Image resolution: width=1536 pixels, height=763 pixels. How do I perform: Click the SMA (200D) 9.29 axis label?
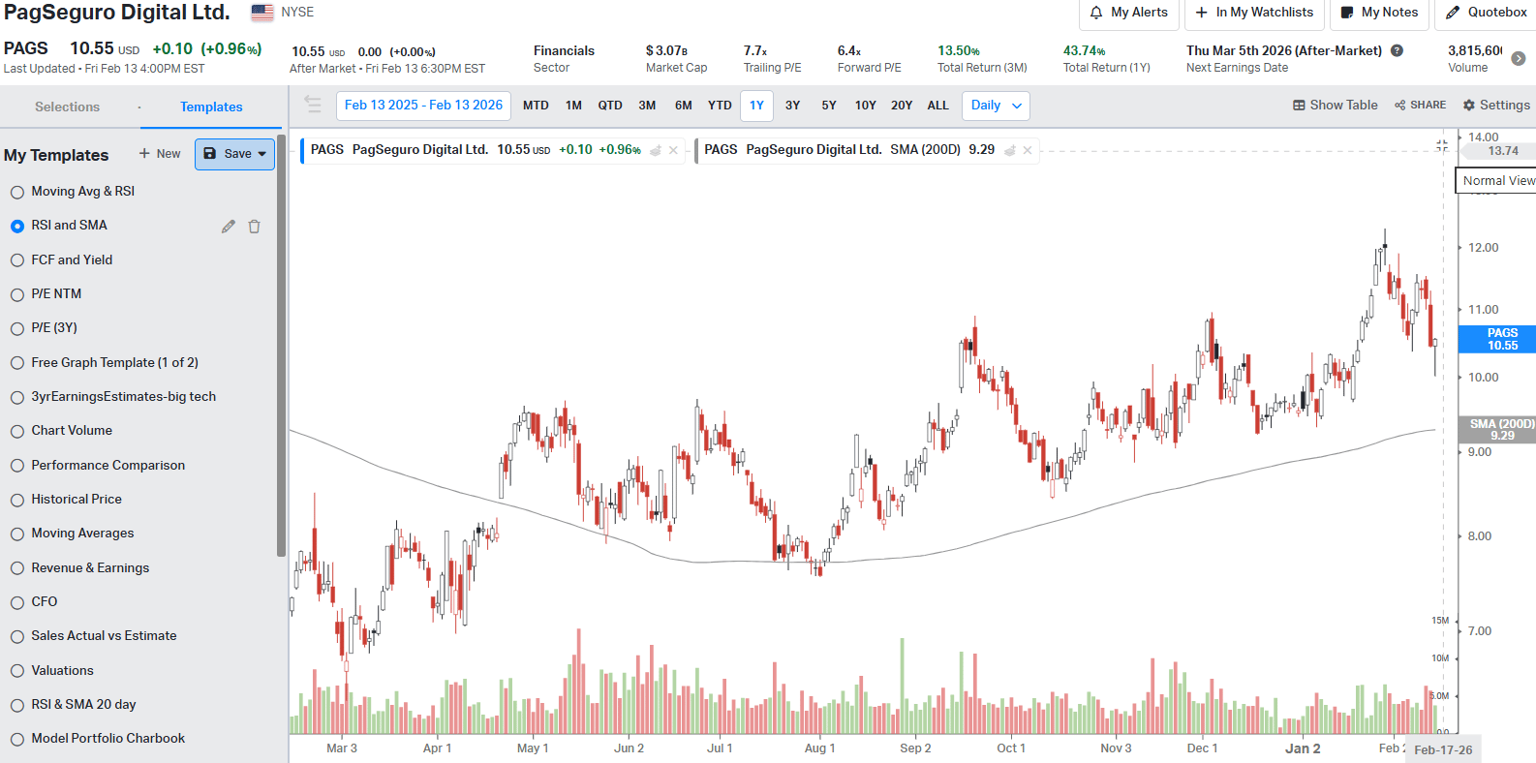click(1497, 430)
